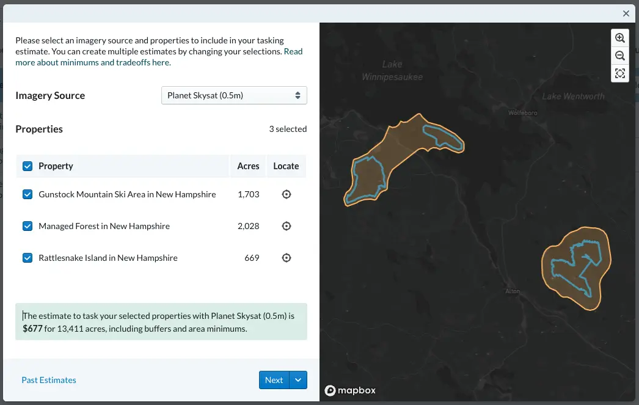Screen dimensions: 639x405
Task: Uncheck Managed Forest in New Hampshire
Action: point(27,226)
